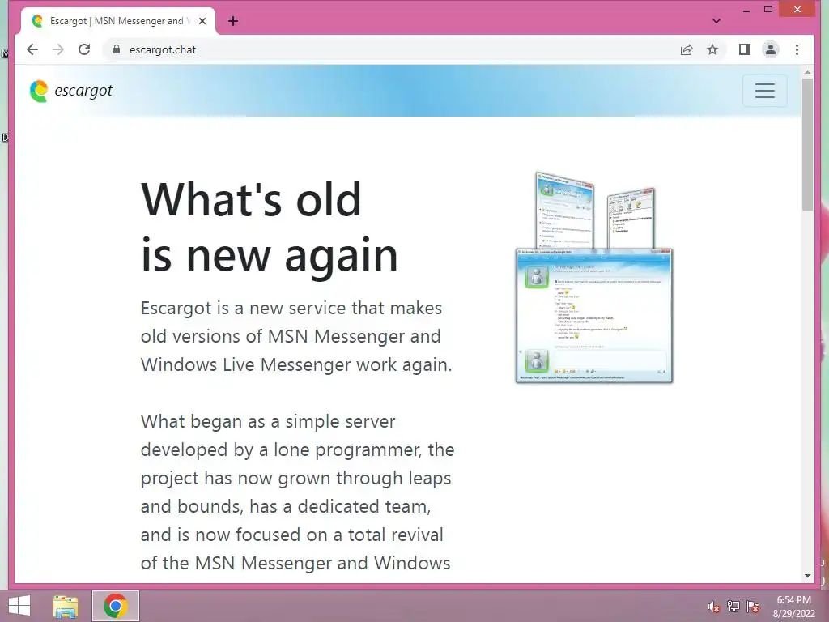Minimize the Chrome window

(746, 10)
